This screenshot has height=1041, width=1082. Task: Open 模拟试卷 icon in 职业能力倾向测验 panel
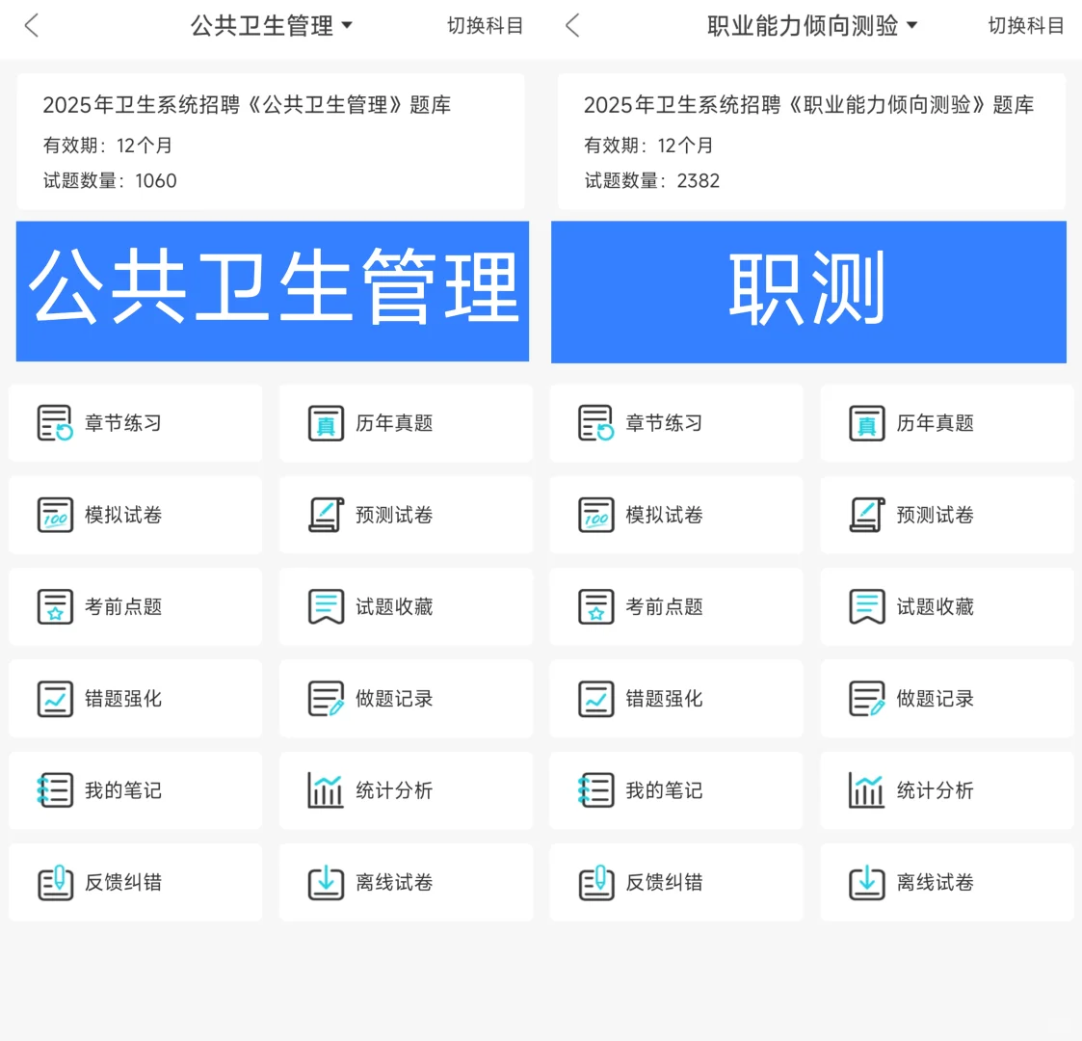596,515
